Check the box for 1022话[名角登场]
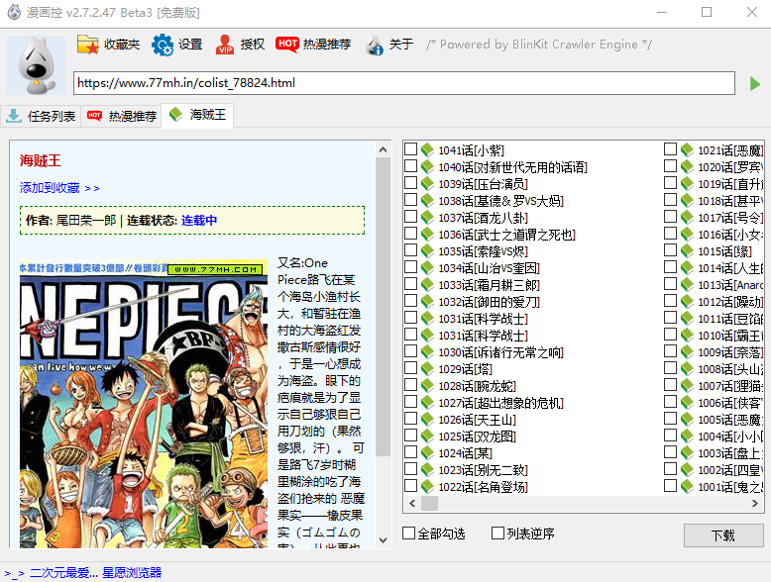Screen dimensions: 771x582 tap(410, 485)
